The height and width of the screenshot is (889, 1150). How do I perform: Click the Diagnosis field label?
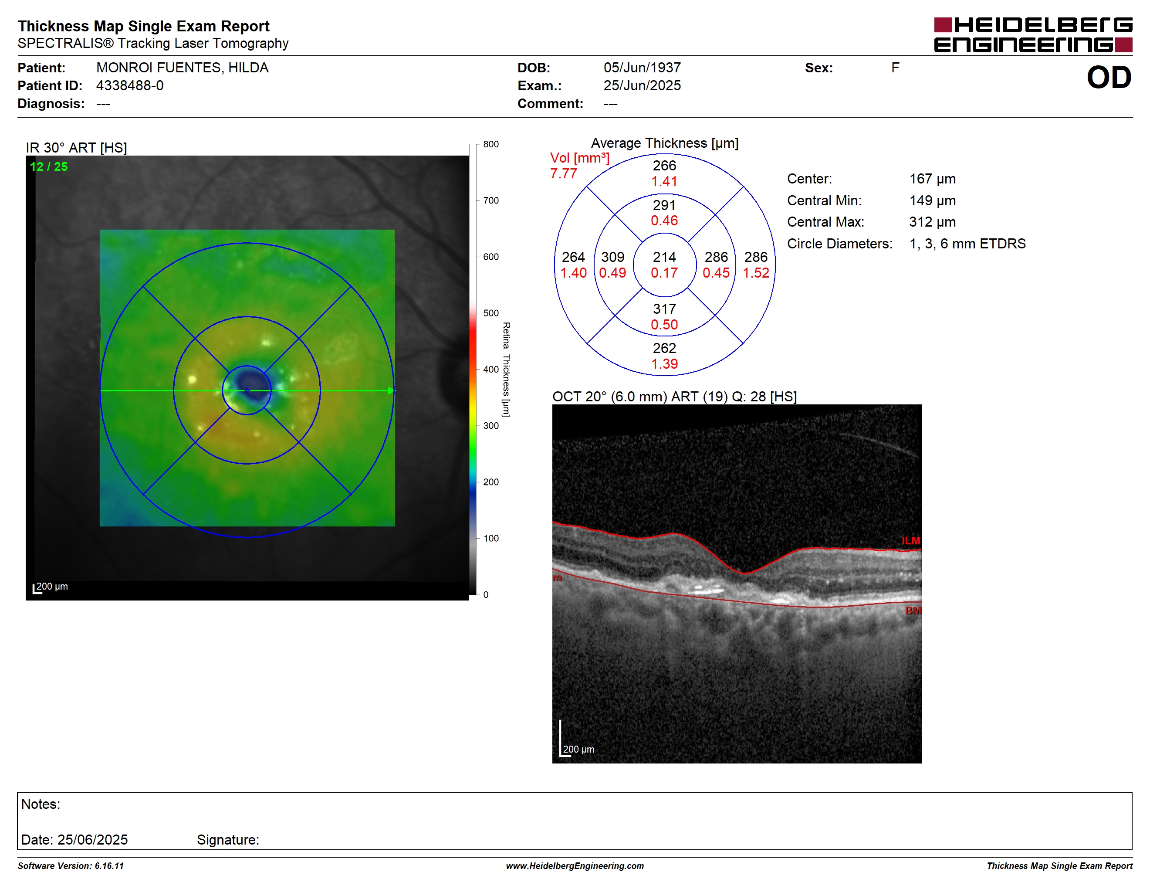click(51, 103)
